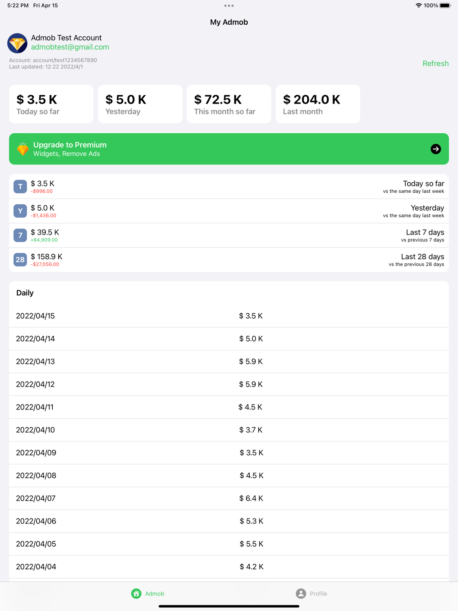Select the 2022/04/14 daily row date
458x611 pixels.
(x=35, y=338)
